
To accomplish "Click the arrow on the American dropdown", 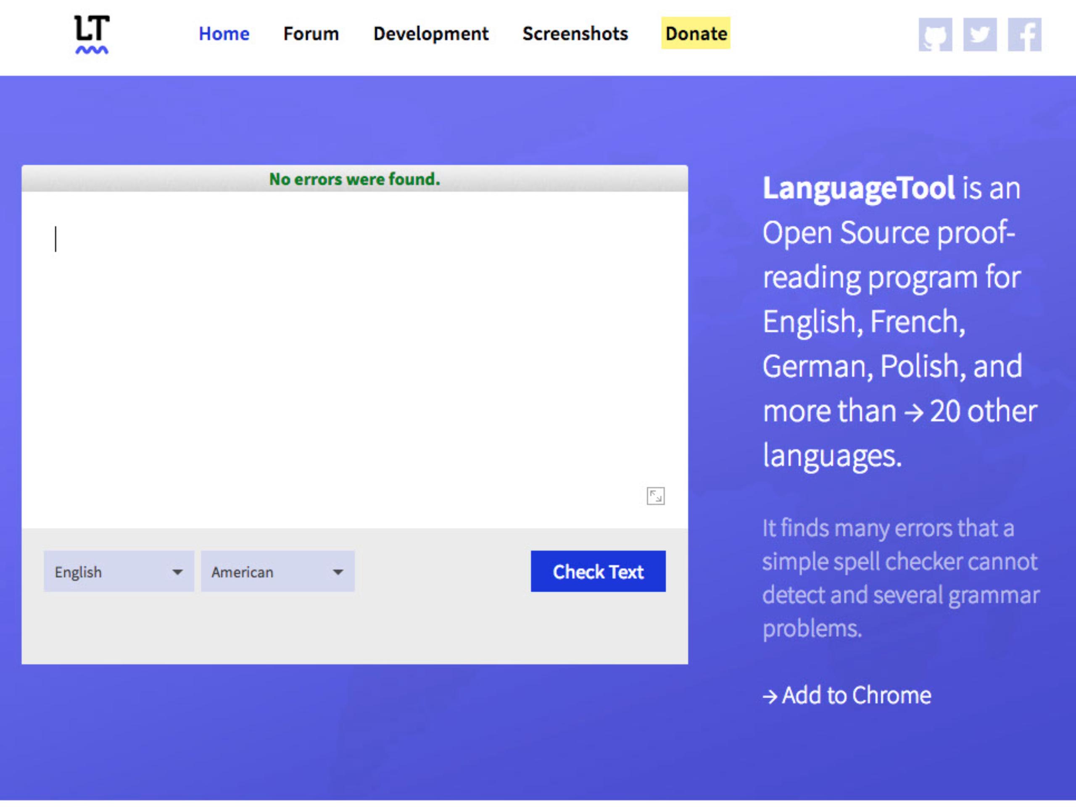I will click(x=338, y=572).
